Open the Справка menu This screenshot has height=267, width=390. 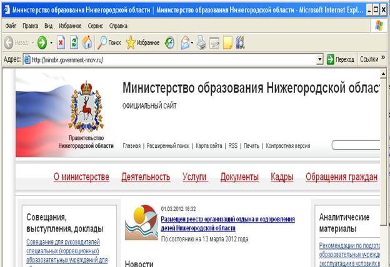click(x=118, y=26)
